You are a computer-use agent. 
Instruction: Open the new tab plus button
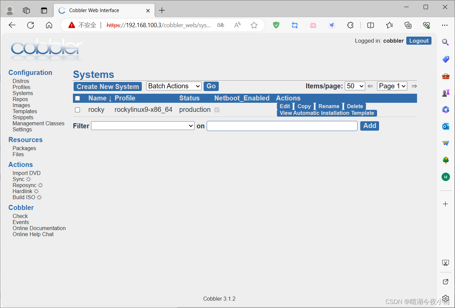point(162,10)
